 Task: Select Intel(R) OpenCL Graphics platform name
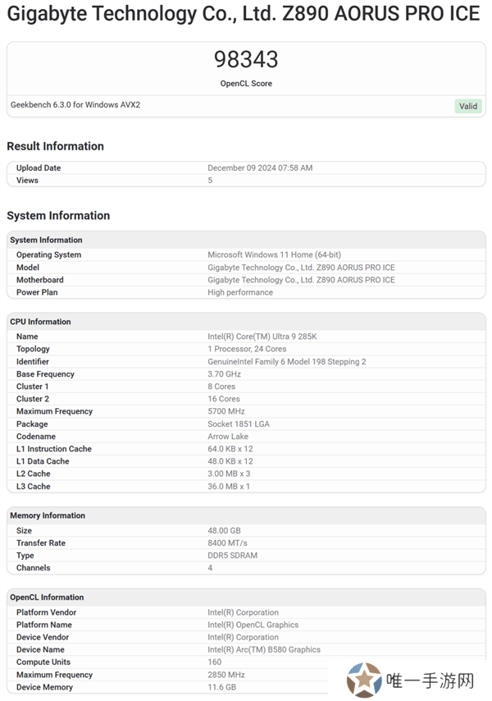point(253,625)
